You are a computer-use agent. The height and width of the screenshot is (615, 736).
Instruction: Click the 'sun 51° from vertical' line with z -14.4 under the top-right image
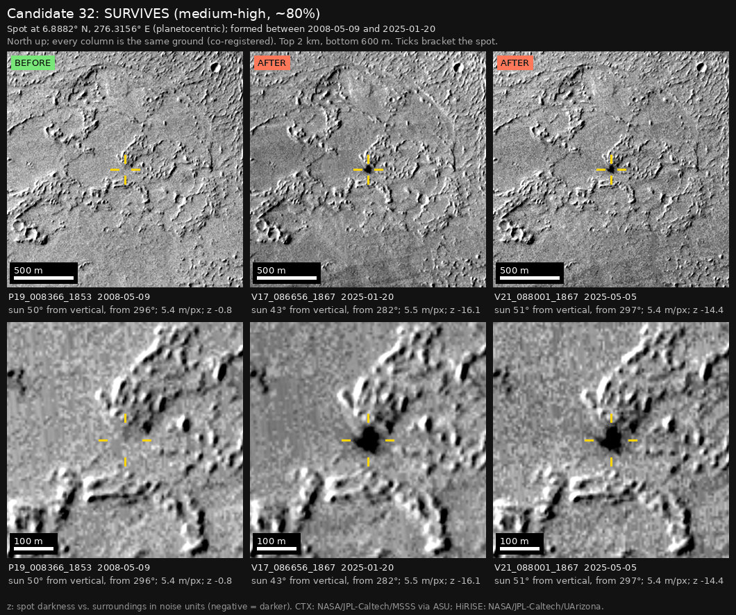click(x=609, y=310)
